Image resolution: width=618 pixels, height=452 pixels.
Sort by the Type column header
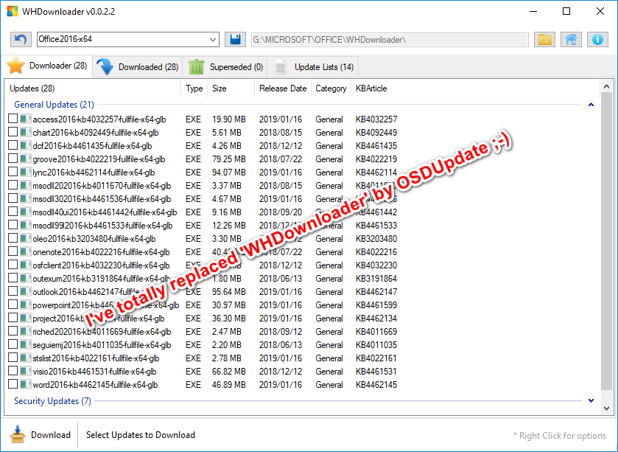coord(194,88)
